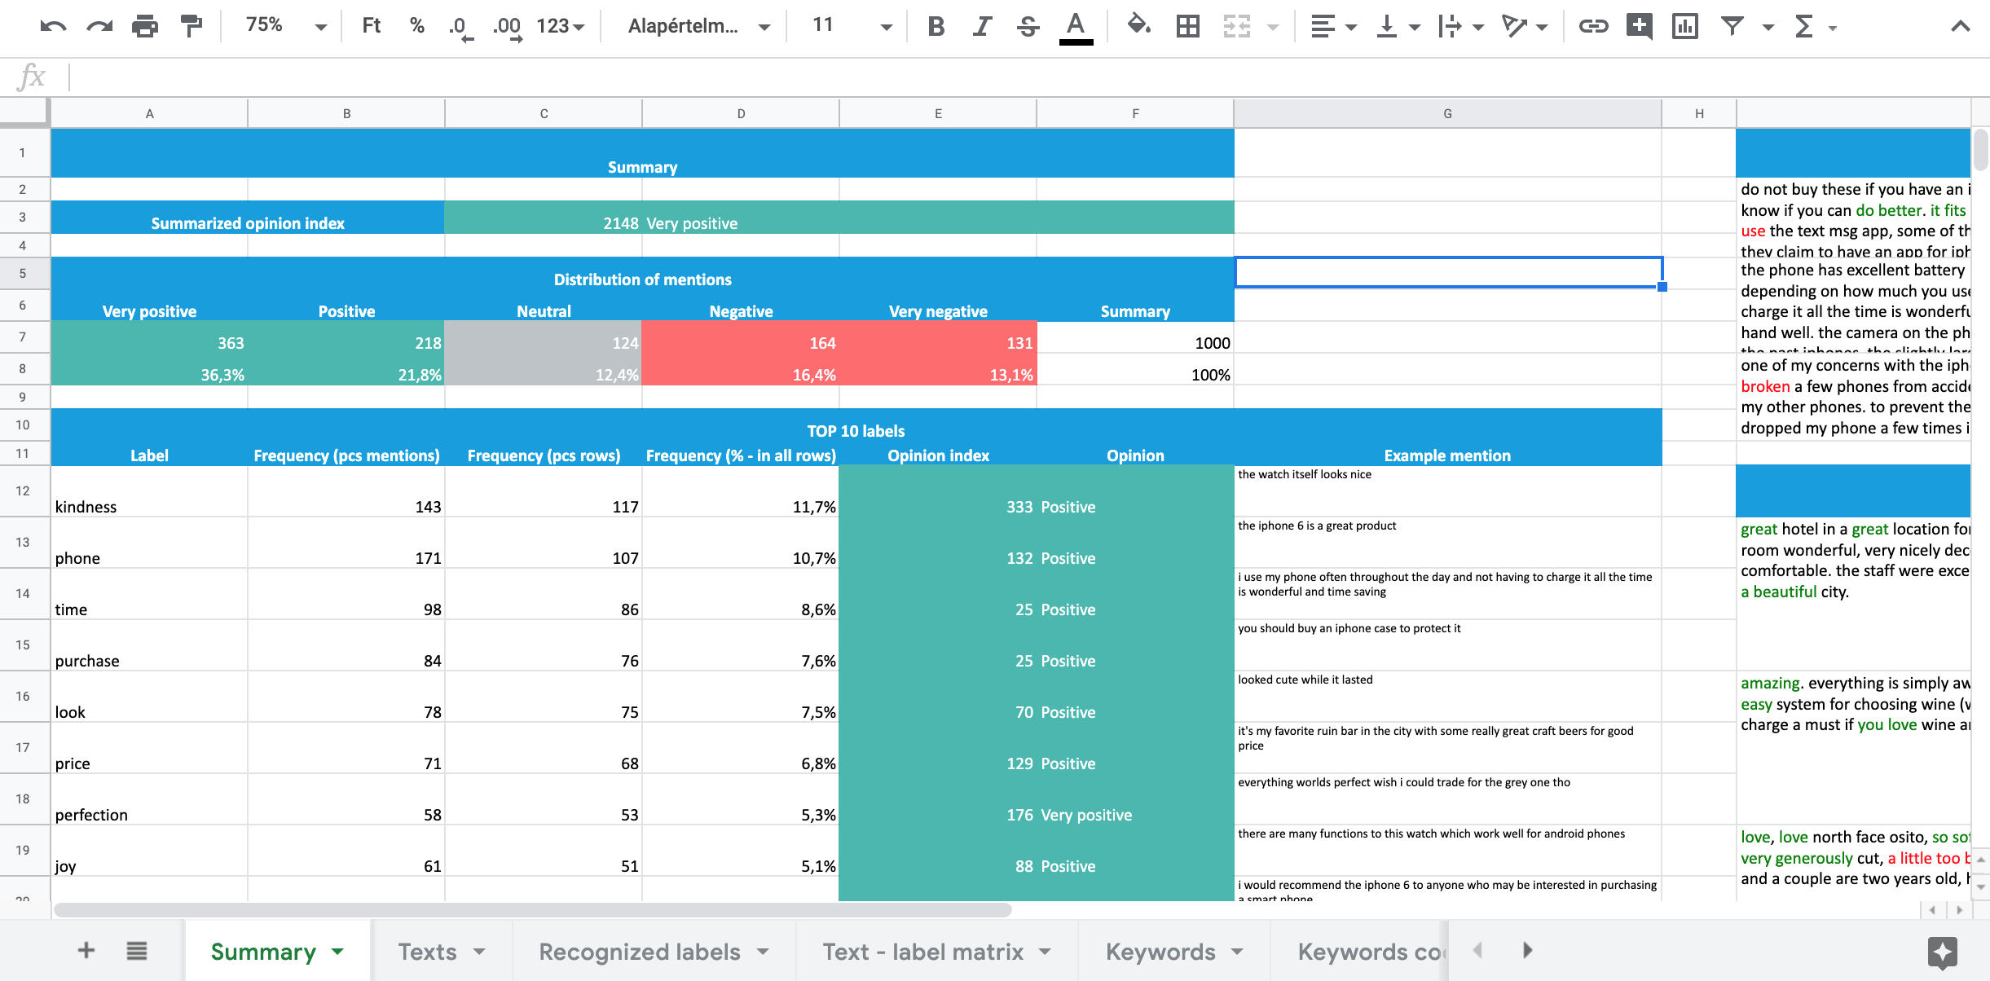Click the vertical scrollbar thumb
The height and width of the screenshot is (981, 1990).
tap(1980, 148)
